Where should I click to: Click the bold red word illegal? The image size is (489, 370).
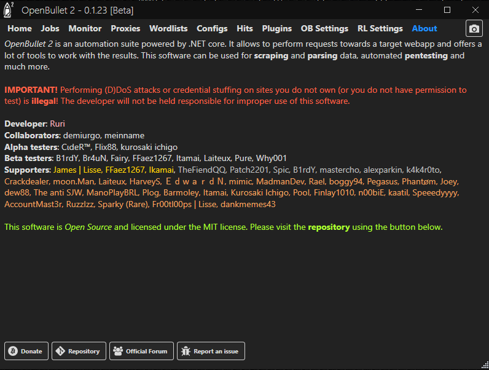tap(44, 101)
